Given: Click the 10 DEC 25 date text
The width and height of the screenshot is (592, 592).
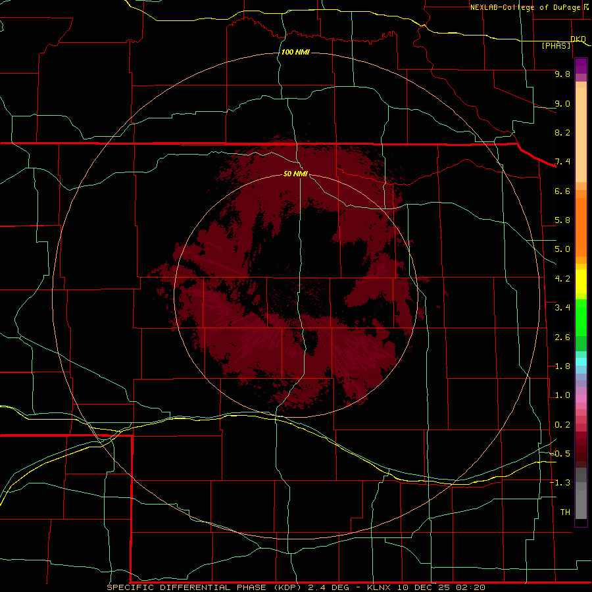Looking at the screenshot, I should 424,587.
